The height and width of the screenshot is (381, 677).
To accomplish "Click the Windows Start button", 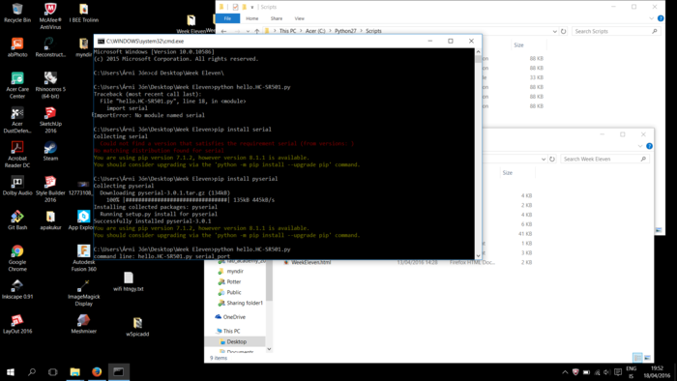I will tap(11, 372).
